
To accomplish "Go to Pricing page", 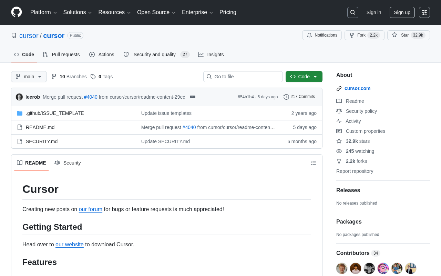I will [228, 12].
